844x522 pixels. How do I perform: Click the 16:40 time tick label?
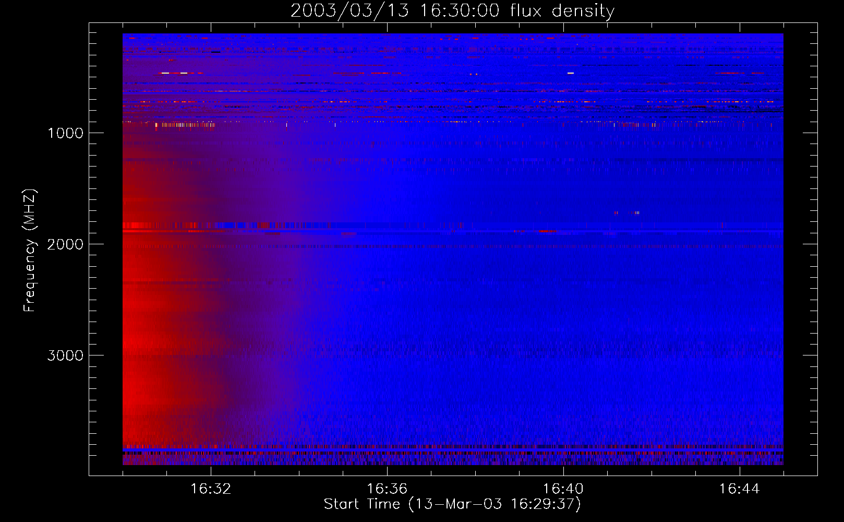point(563,489)
